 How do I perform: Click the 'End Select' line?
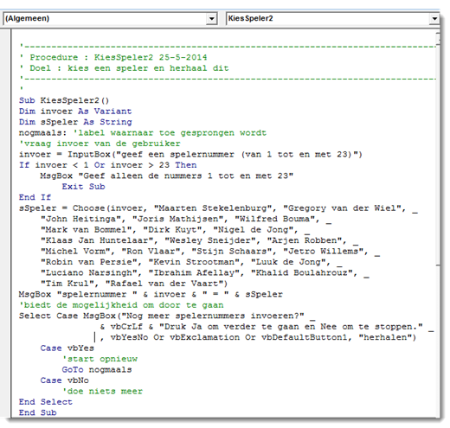46,402
